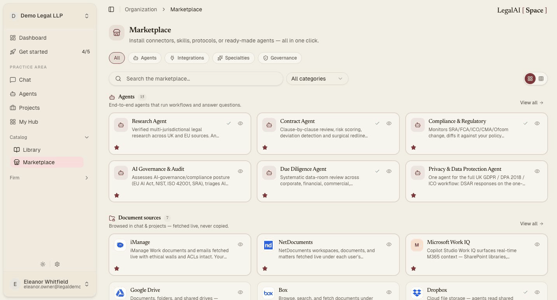
Task: Select the Governance filter tab
Action: (x=280, y=58)
